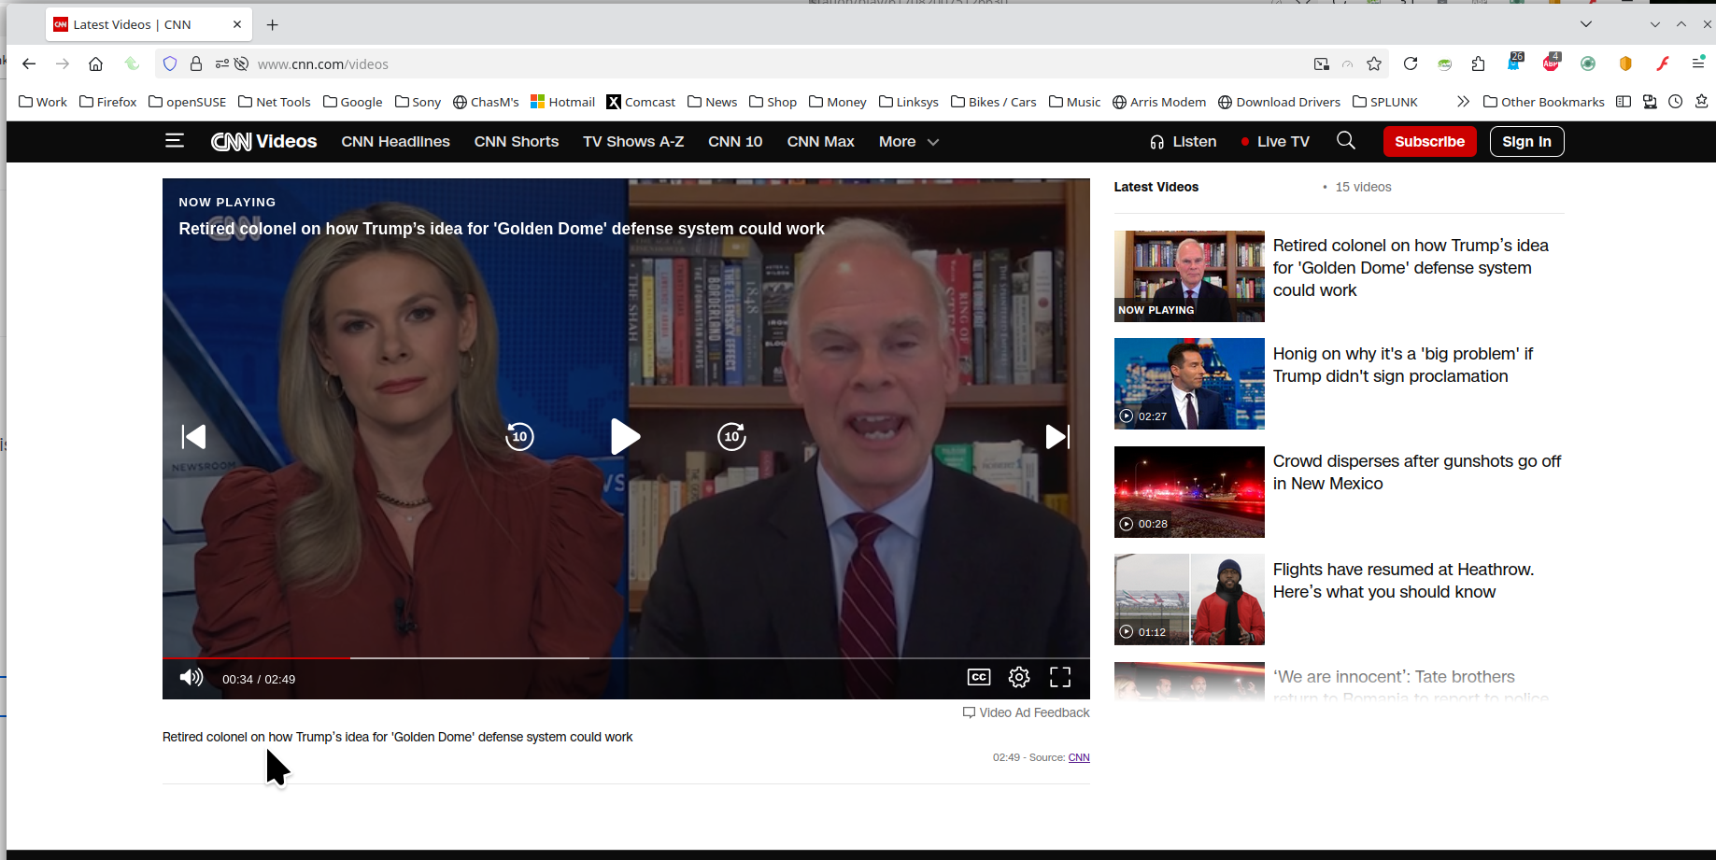Viewport: 1716px width, 860px height.
Task: Open the Firefox application menu
Action: 1698,63
